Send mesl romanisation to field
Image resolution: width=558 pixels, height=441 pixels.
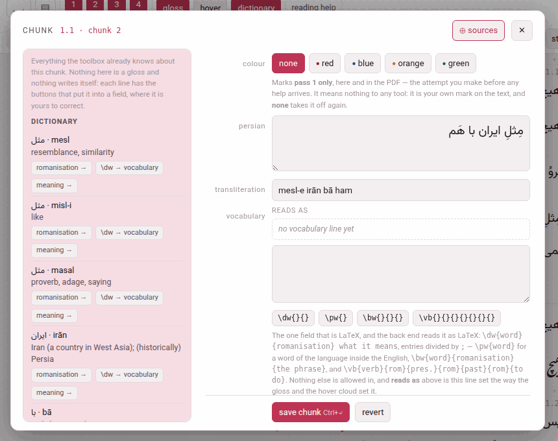pos(61,168)
